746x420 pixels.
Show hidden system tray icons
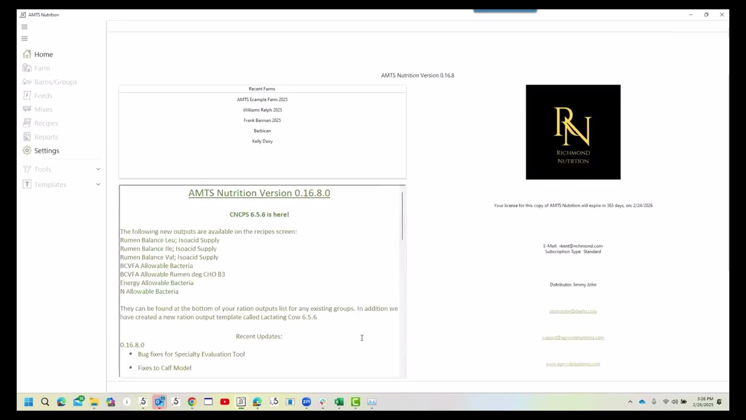point(630,402)
